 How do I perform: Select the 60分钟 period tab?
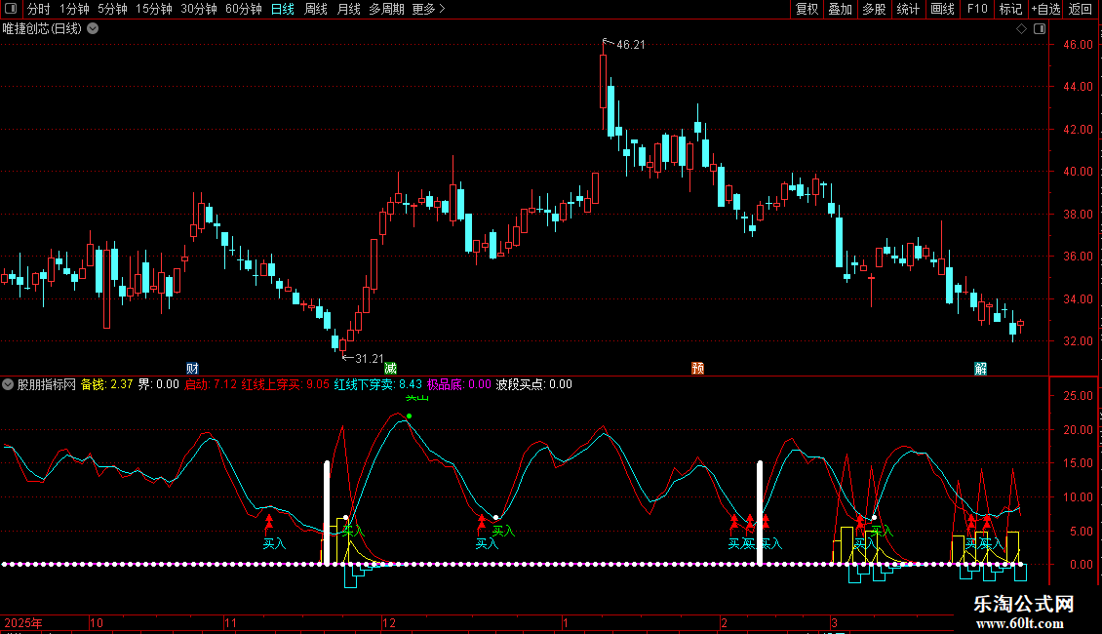pyautogui.click(x=244, y=9)
